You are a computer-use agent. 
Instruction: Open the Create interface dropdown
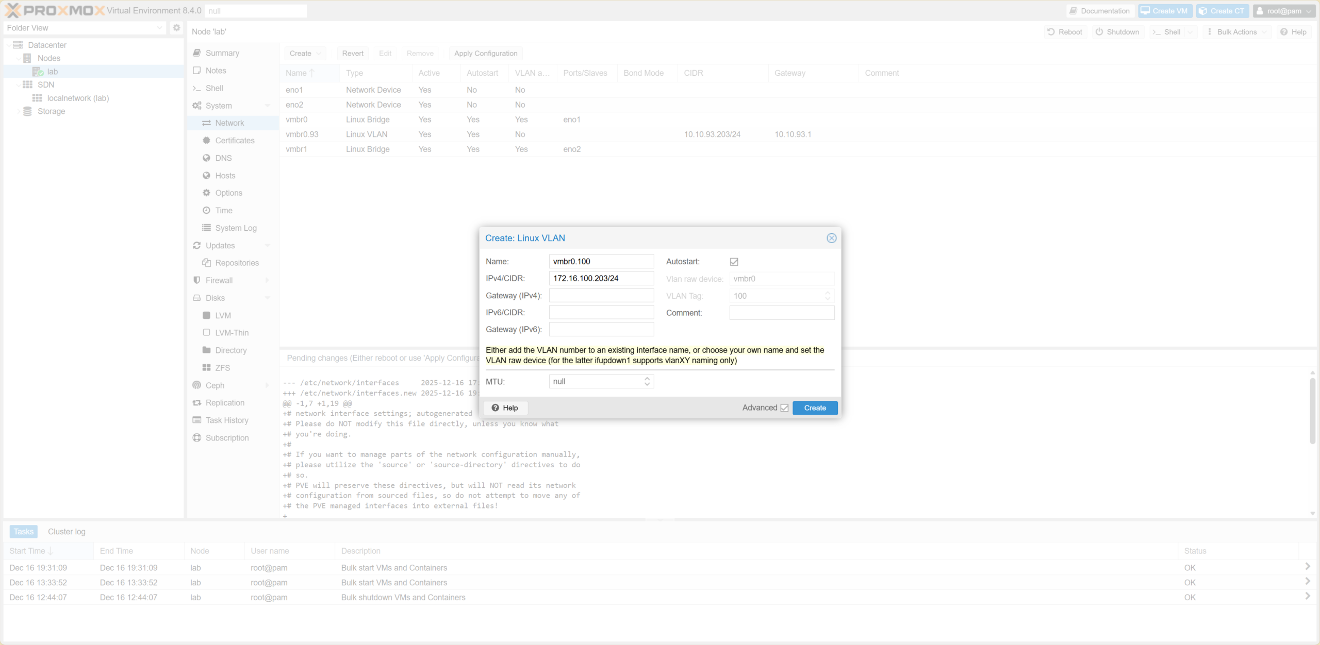click(x=305, y=53)
